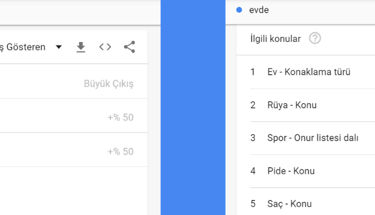This screenshot has height=215, width=375.
Task: Click rank number 5 beside Saç
Action: (x=253, y=204)
